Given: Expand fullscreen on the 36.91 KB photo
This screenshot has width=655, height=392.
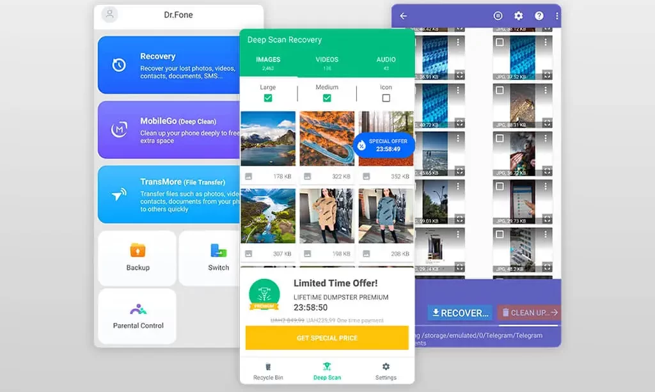Looking at the screenshot, I should [459, 75].
